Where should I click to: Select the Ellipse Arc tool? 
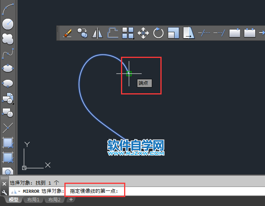[x=8, y=83]
